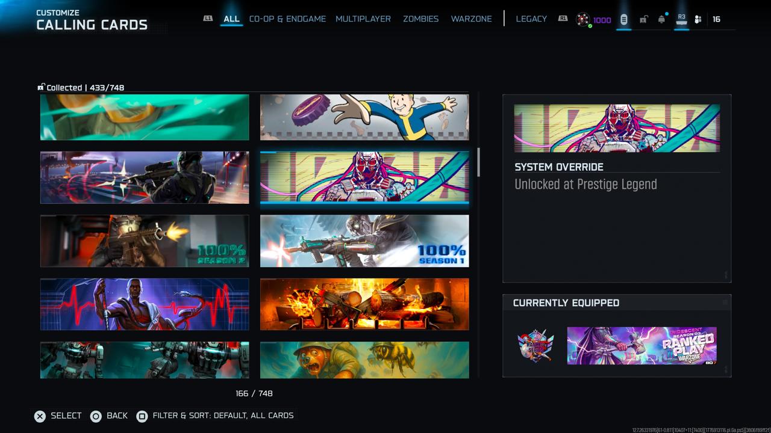
Task: Go to the LEGACY tab
Action: [x=531, y=19]
